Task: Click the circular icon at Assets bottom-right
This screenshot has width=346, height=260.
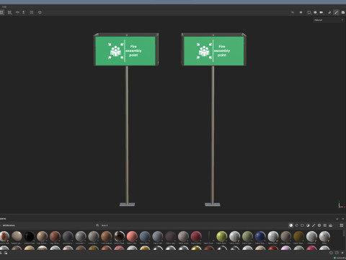Action: click(x=331, y=253)
